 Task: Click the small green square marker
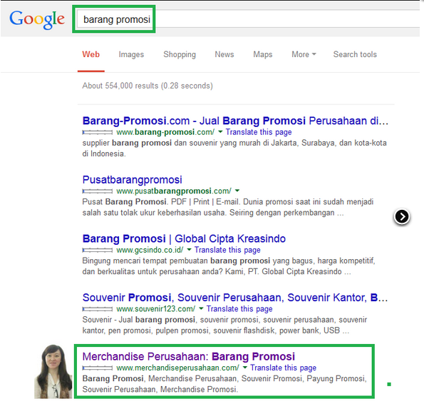point(389,384)
